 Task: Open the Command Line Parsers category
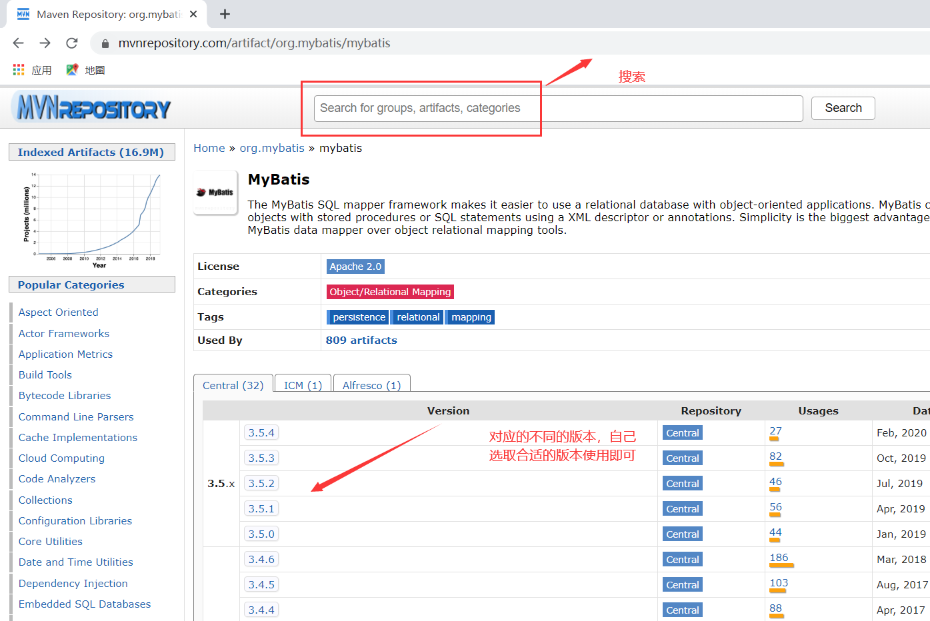tap(76, 417)
